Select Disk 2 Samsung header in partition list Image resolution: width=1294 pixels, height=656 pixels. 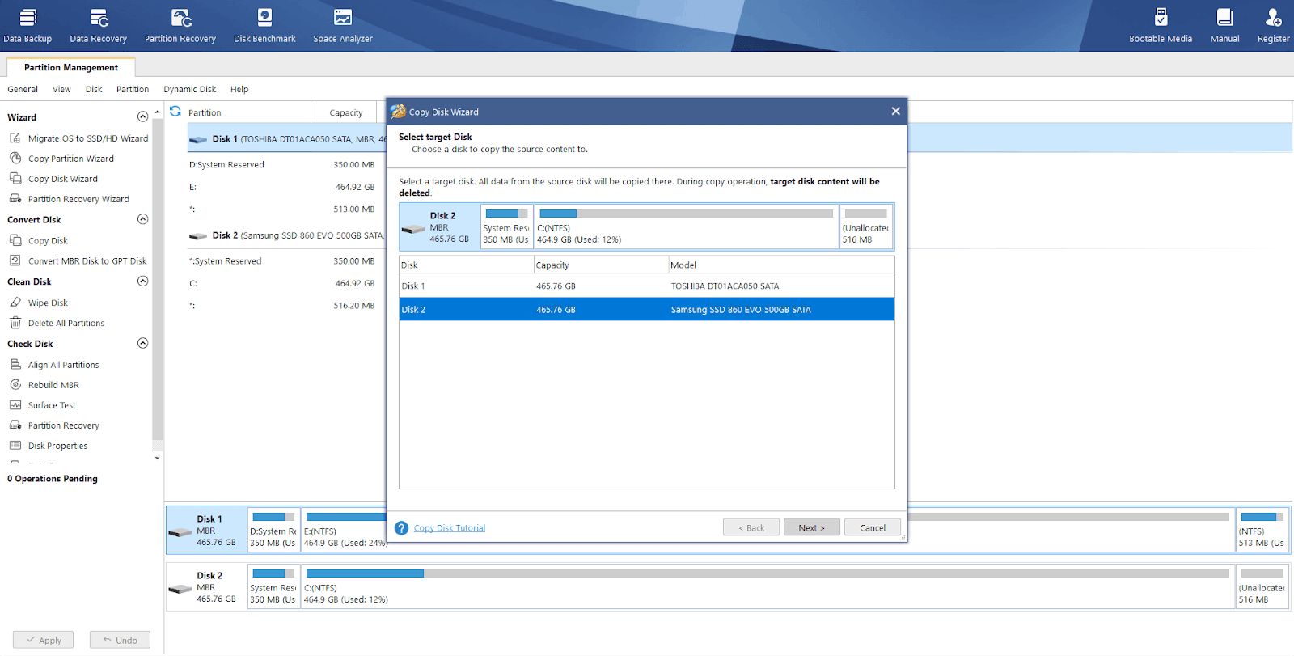tap(286, 235)
